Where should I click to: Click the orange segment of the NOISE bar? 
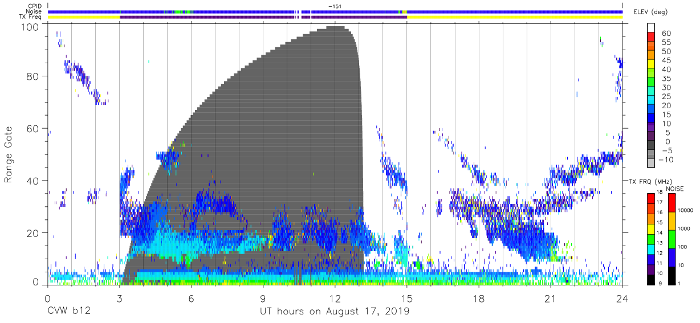tap(672, 220)
